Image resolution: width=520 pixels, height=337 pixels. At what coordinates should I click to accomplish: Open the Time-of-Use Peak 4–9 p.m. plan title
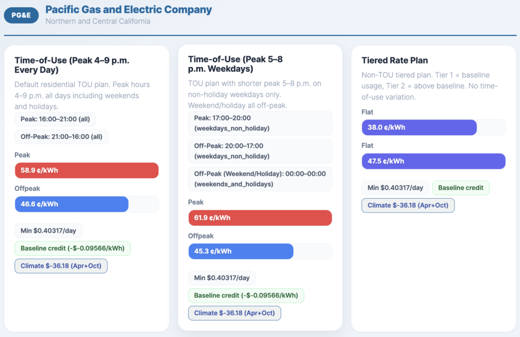point(72,65)
